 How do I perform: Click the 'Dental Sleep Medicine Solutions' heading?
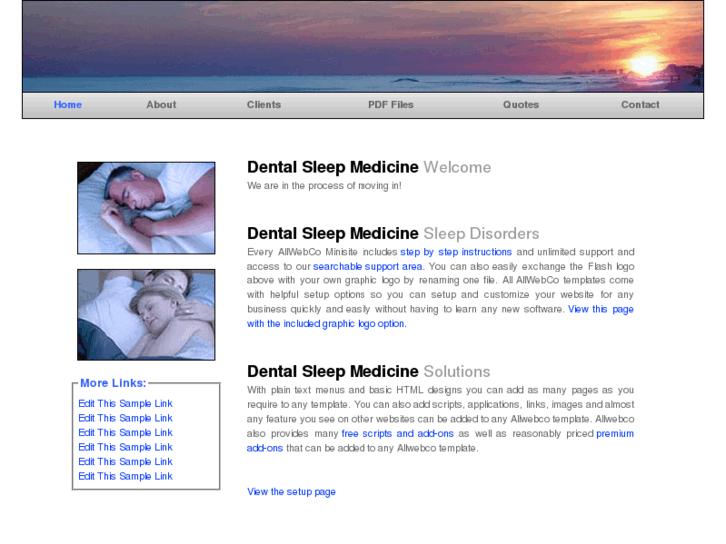point(368,371)
